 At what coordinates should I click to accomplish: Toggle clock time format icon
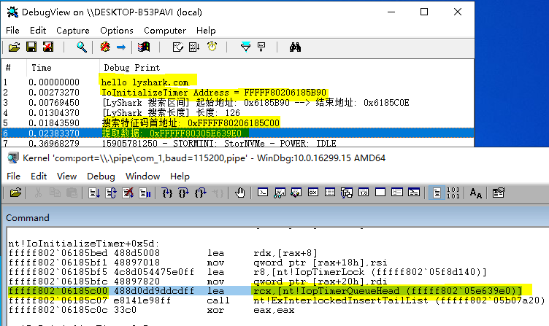pos(212,47)
